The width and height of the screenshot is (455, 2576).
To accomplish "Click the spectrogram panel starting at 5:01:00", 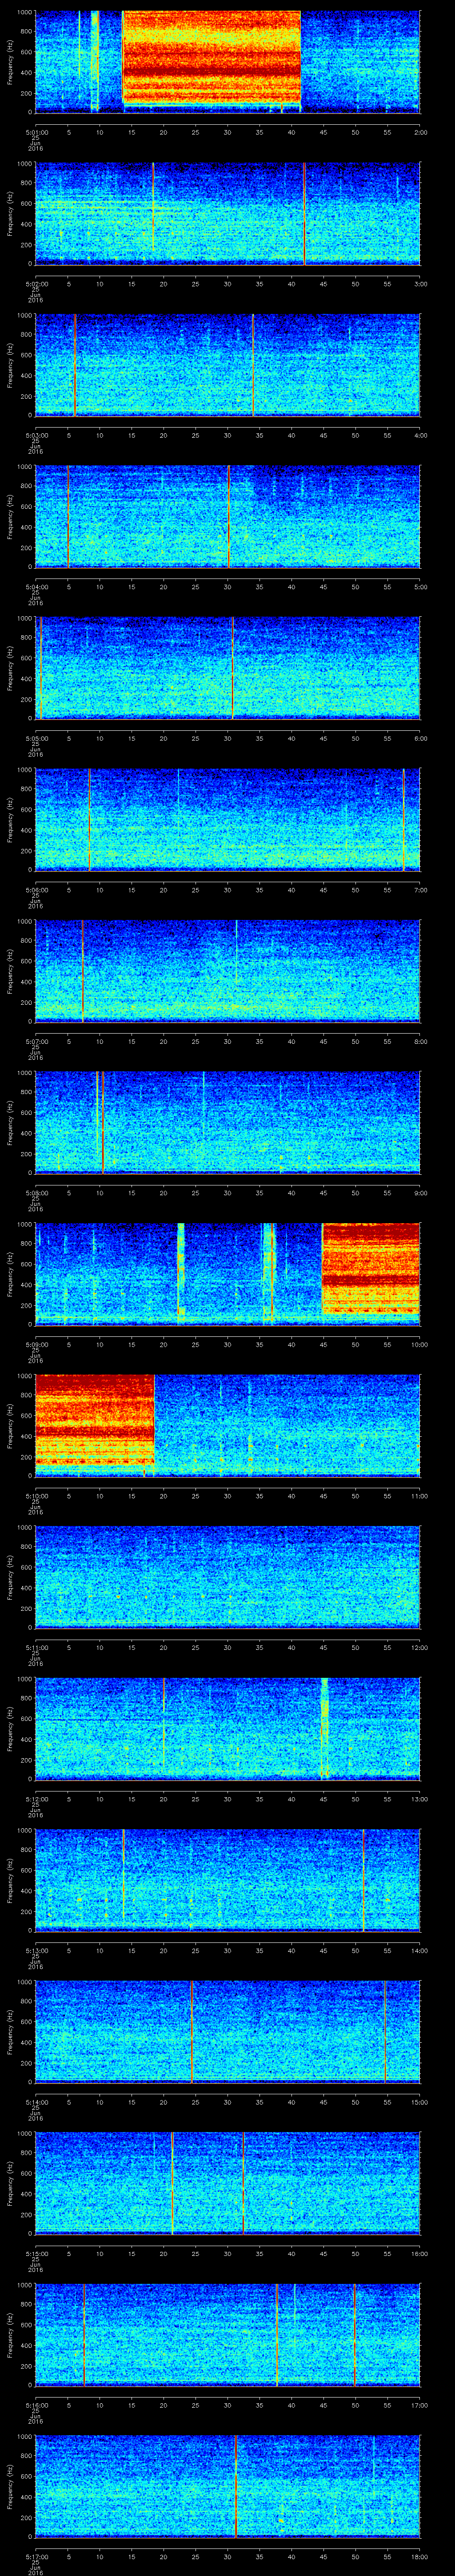I will [228, 62].
